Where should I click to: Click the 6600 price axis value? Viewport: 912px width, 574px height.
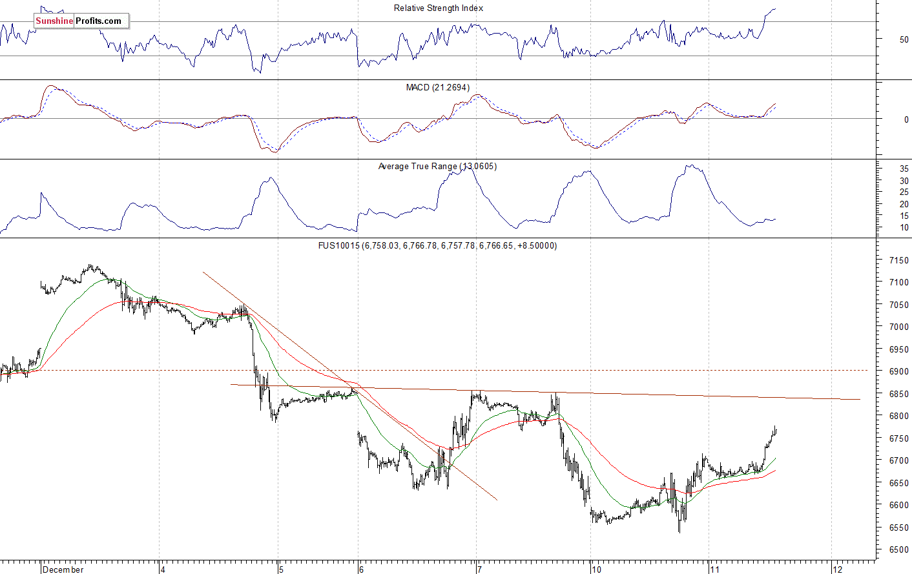pos(899,505)
